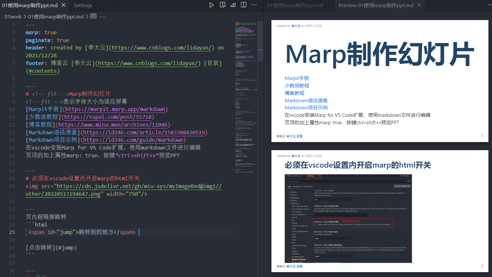Click the footer cnblogs URL on line 5

point(148,63)
